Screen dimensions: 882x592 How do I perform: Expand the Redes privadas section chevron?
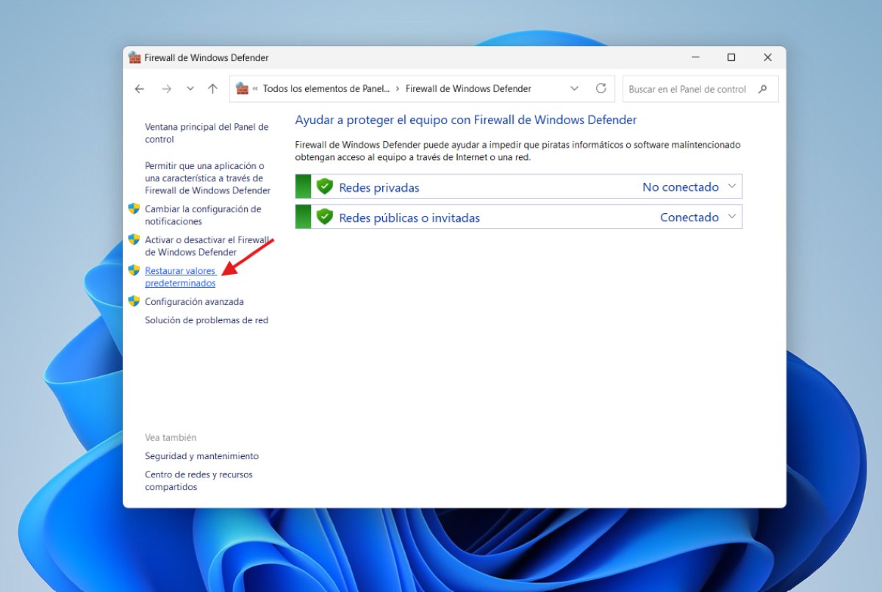point(731,187)
